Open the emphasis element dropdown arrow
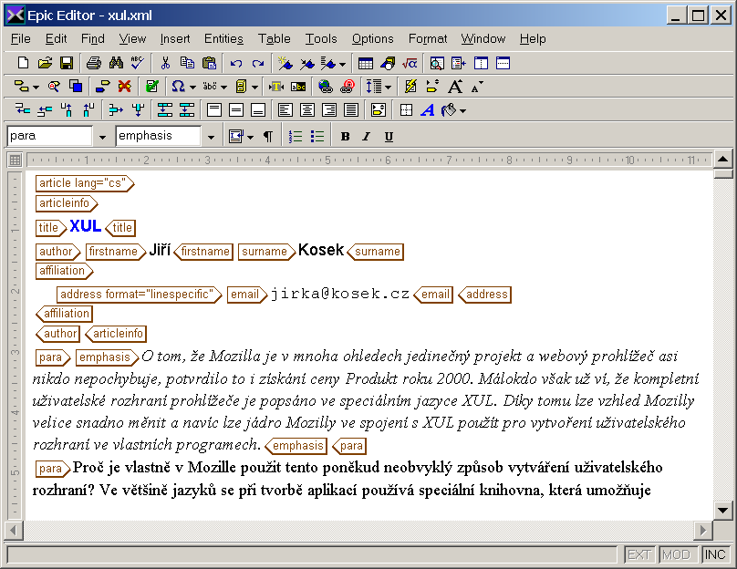Image resolution: width=737 pixels, height=569 pixels. [211, 137]
